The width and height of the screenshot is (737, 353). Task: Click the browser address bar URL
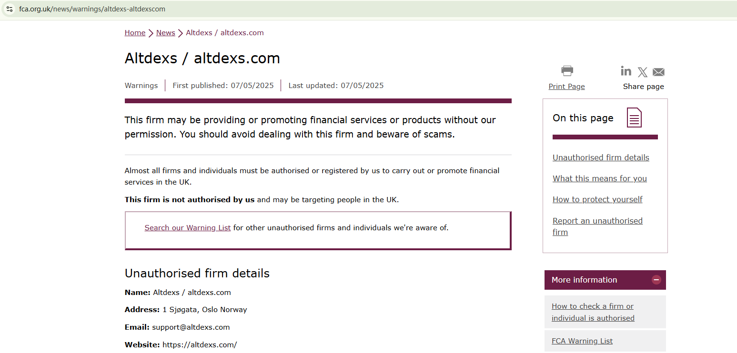point(92,9)
